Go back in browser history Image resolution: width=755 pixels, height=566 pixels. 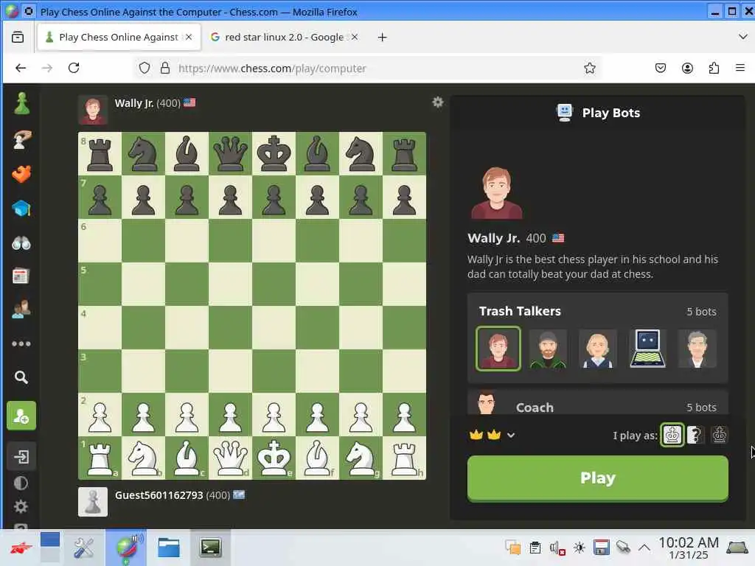(21, 68)
